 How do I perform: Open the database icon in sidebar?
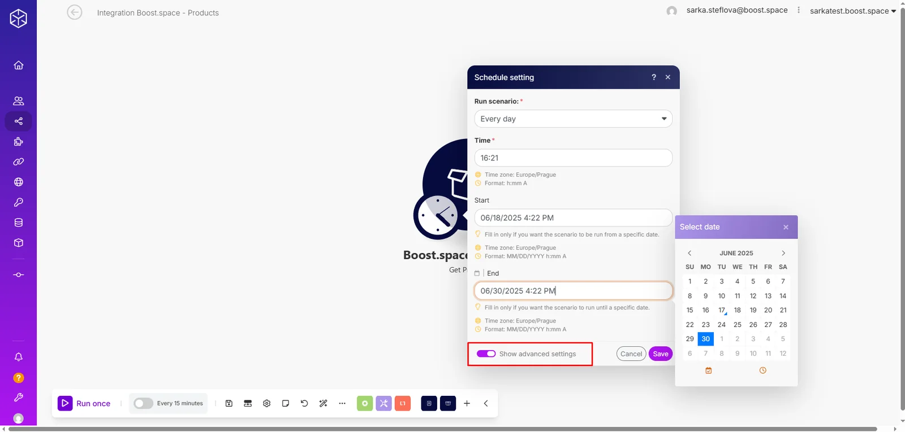pyautogui.click(x=18, y=222)
